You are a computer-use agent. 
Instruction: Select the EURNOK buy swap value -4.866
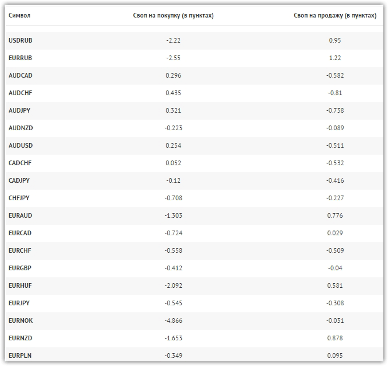coord(173,320)
